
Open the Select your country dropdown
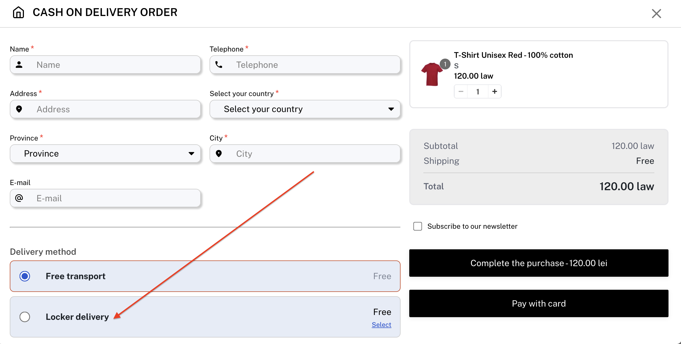coord(305,109)
